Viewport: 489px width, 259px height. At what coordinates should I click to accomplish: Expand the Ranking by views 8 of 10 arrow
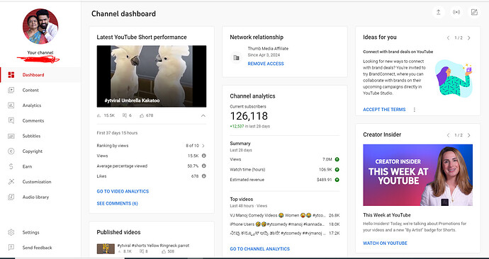point(203,146)
